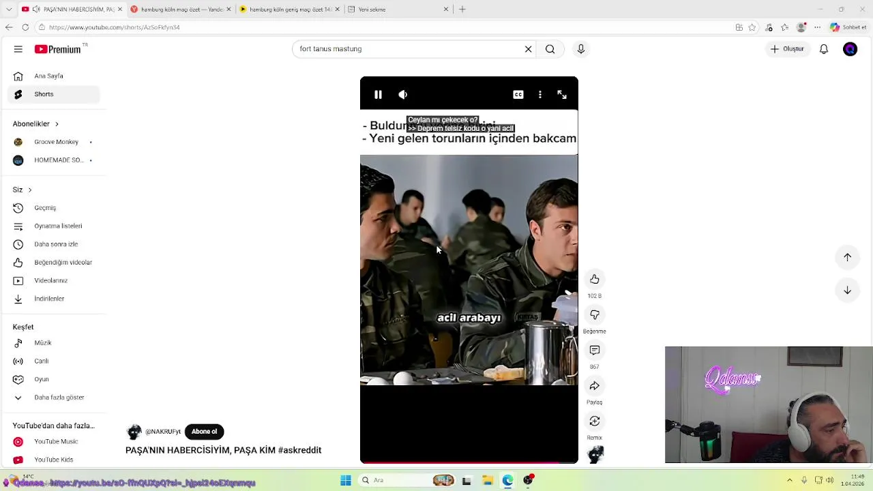The width and height of the screenshot is (873, 491).
Task: Open Müzik under Keşfet
Action: (x=54, y=343)
